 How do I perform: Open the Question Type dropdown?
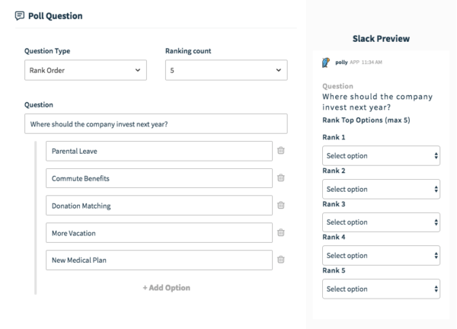pos(84,71)
